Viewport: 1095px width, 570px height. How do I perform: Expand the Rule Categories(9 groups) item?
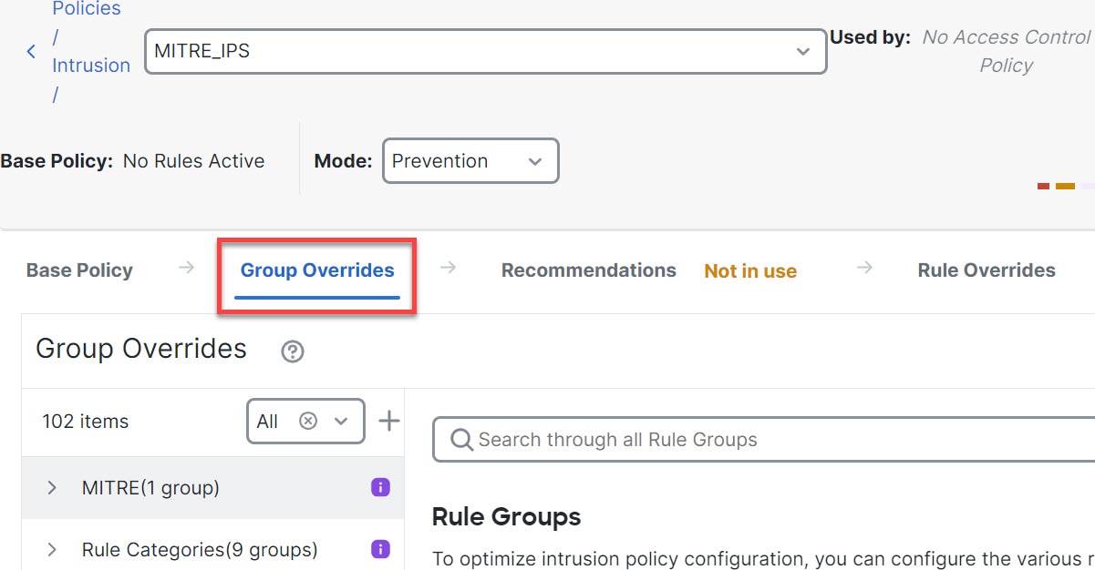52,550
